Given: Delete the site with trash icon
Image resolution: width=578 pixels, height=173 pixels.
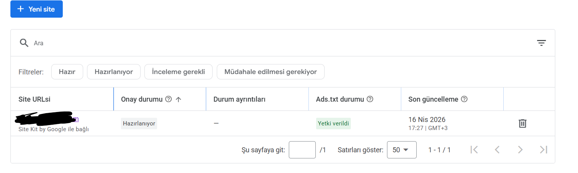Looking at the screenshot, I should pyautogui.click(x=523, y=123).
